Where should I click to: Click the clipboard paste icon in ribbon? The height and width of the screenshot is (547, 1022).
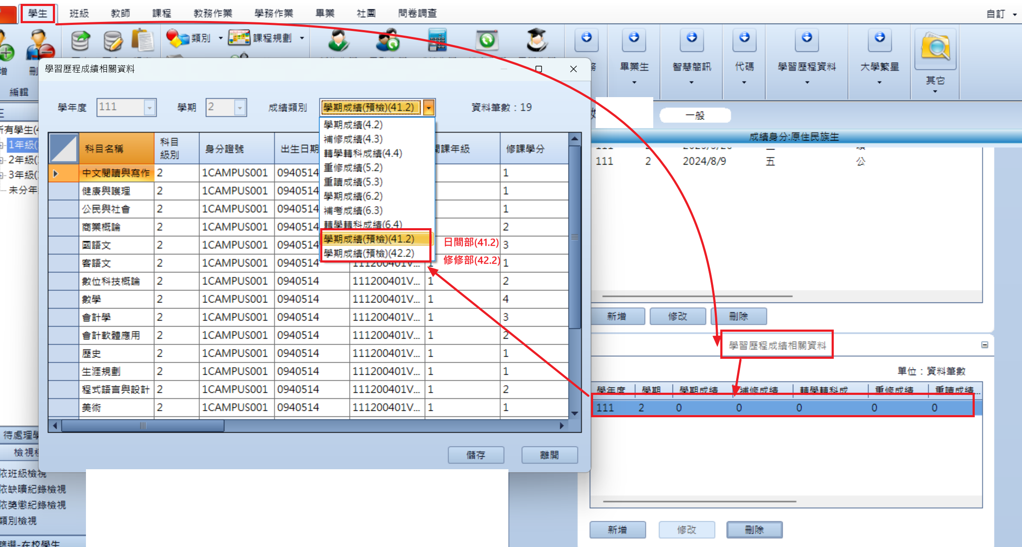click(x=143, y=41)
